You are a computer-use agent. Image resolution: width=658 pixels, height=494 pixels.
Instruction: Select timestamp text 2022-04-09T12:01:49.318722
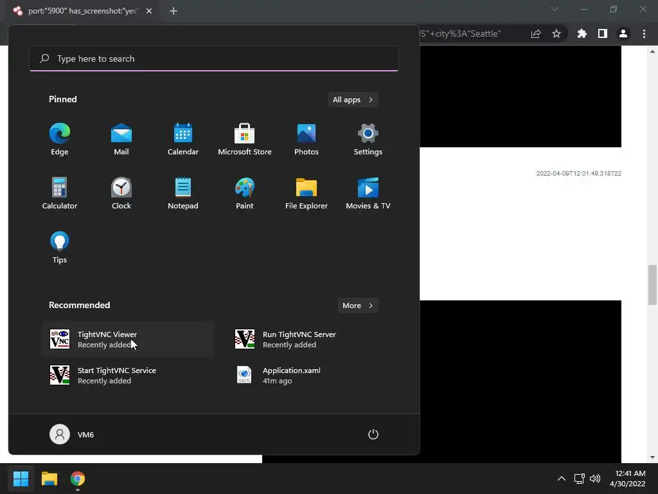(579, 174)
